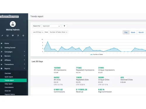The height and width of the screenshot is (109, 146).
Task: Click the 50280 Unique Clicks value
Action: coord(101,77)
